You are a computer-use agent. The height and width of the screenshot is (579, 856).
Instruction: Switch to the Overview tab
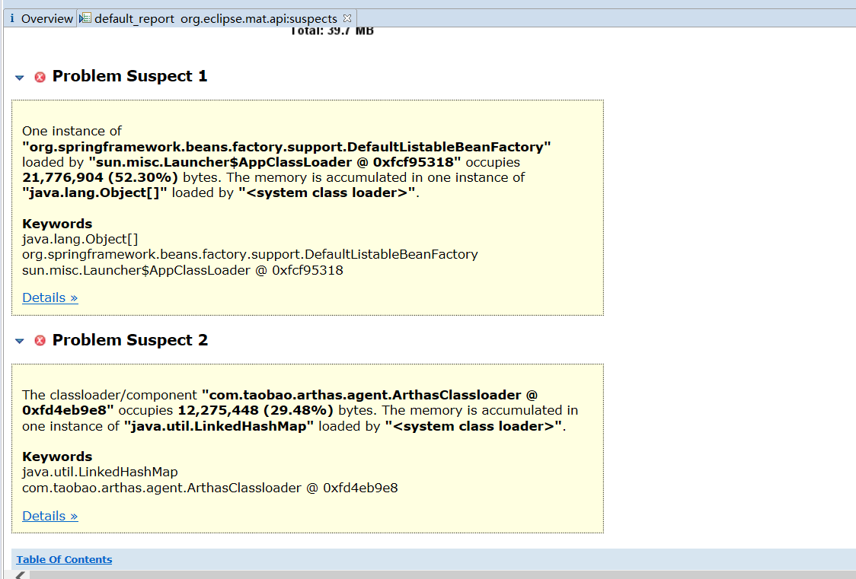[41, 18]
